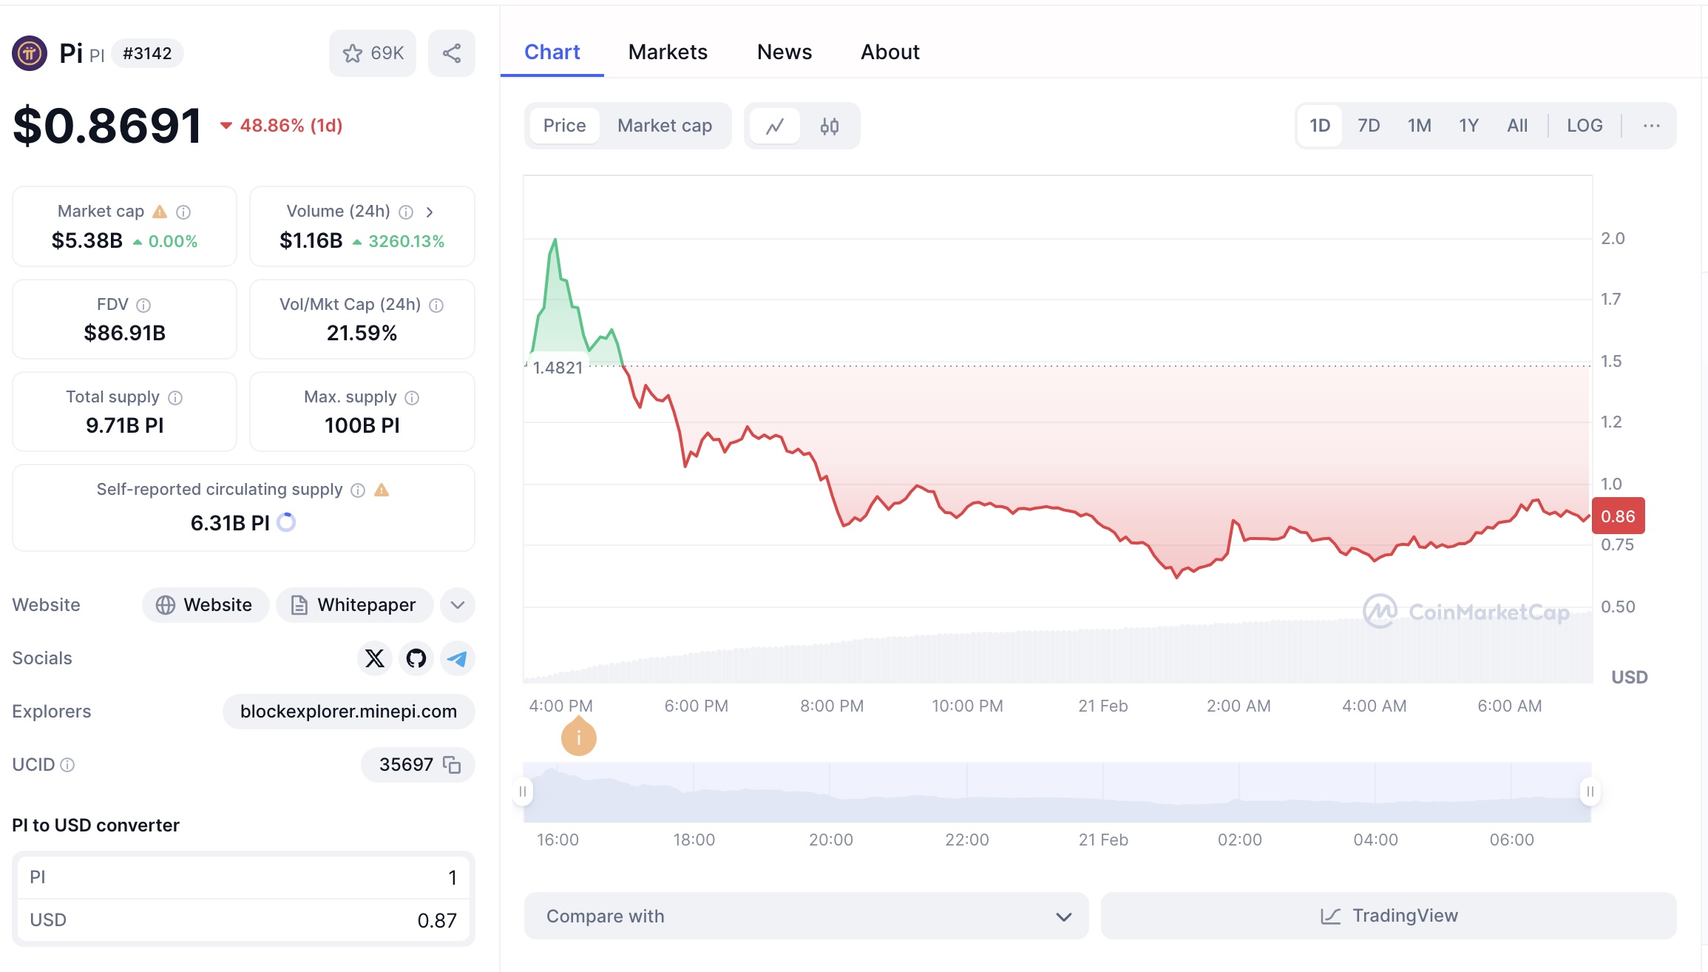
Task: Click the $5.38B market cap value
Action: (x=87, y=240)
